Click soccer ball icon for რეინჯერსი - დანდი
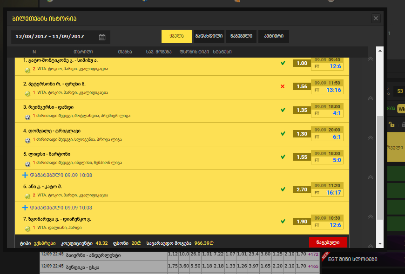405x274 pixels. (27, 117)
